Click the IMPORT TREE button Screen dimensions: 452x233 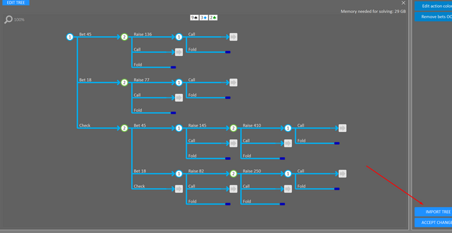coord(433,212)
